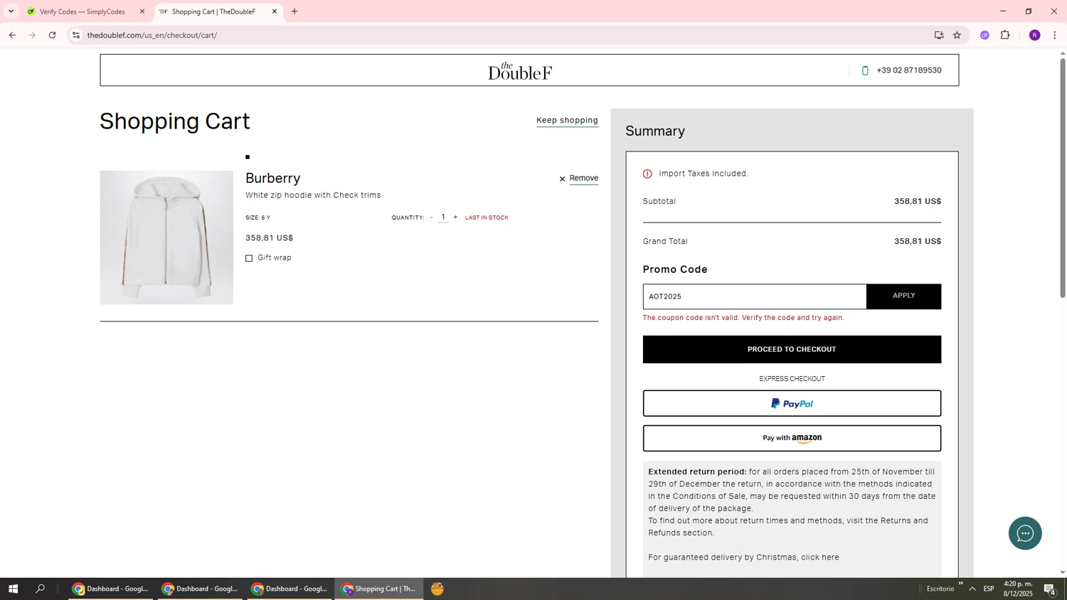The height and width of the screenshot is (600, 1067).
Task: Open Windows Start menu
Action: pyautogui.click(x=13, y=589)
